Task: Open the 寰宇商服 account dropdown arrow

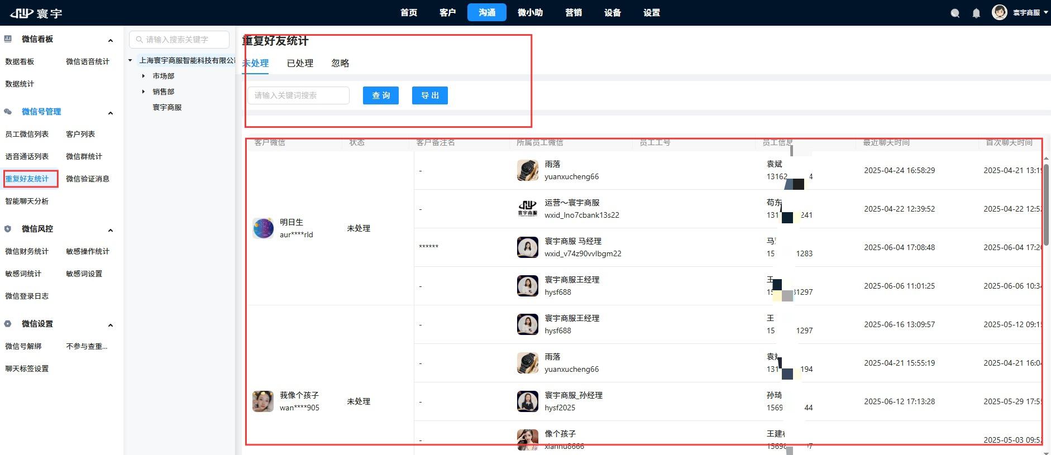Action: [x=1045, y=12]
